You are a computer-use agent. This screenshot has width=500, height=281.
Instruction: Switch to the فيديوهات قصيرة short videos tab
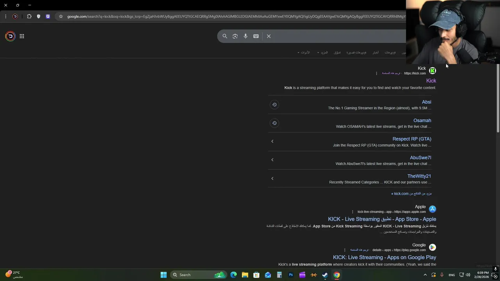pyautogui.click(x=356, y=52)
